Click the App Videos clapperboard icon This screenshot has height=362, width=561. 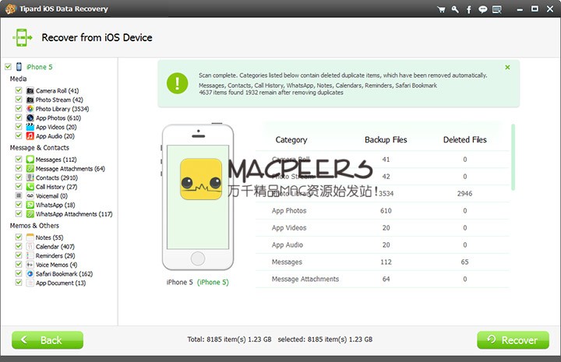coord(30,127)
